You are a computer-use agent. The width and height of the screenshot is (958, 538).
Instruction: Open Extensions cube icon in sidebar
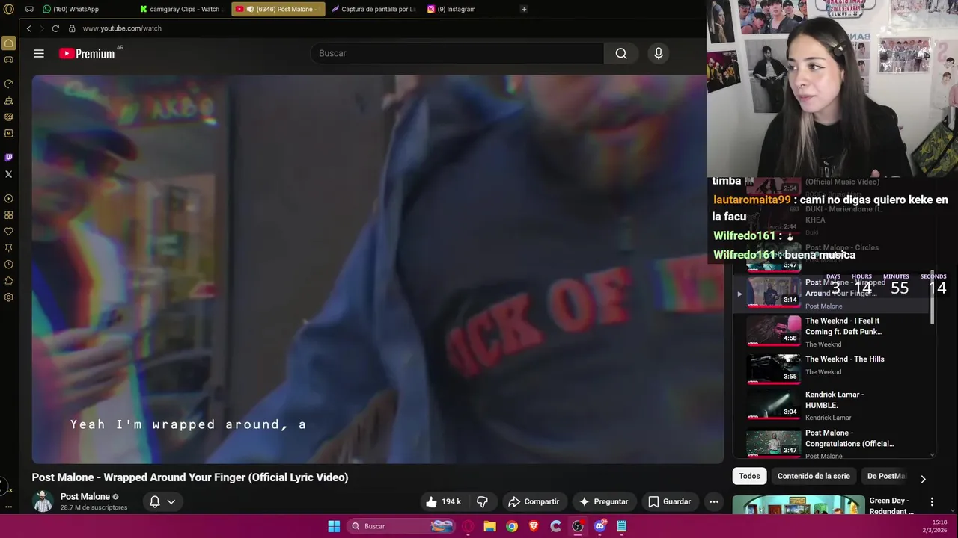[9, 280]
